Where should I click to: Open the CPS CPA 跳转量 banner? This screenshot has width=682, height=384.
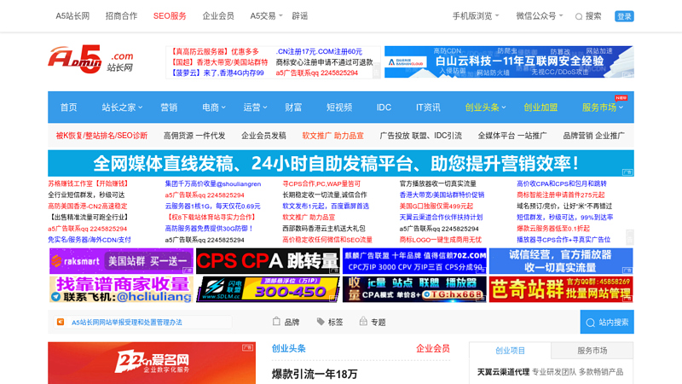point(268,261)
